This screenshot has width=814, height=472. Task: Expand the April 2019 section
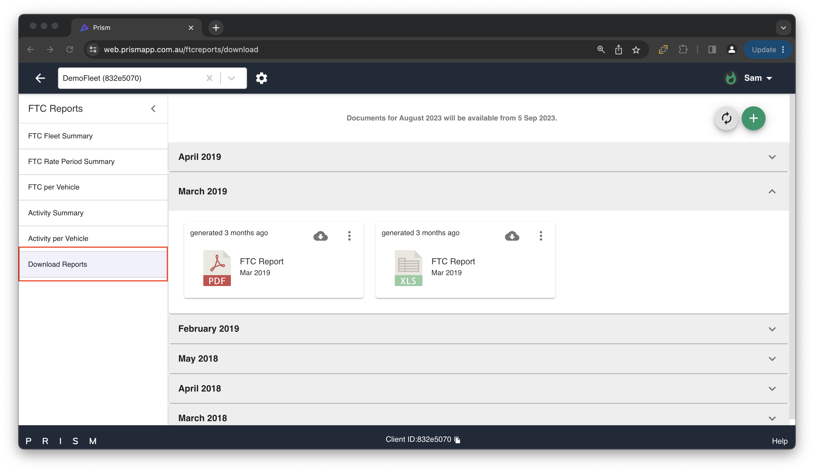(772, 157)
